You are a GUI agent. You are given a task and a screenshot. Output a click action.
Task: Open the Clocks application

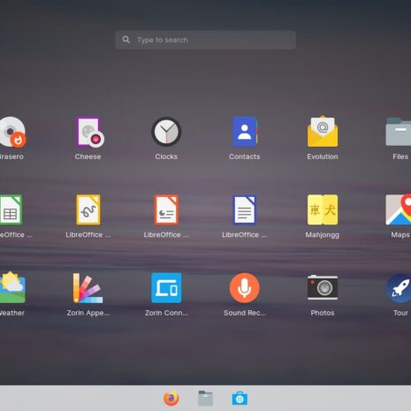[166, 132]
